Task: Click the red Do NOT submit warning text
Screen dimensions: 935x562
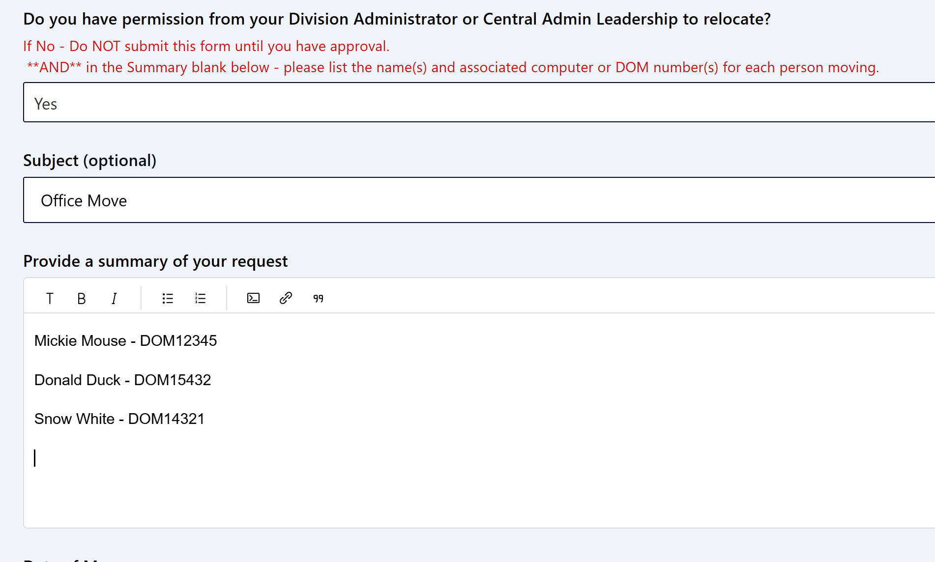Action: [x=206, y=46]
